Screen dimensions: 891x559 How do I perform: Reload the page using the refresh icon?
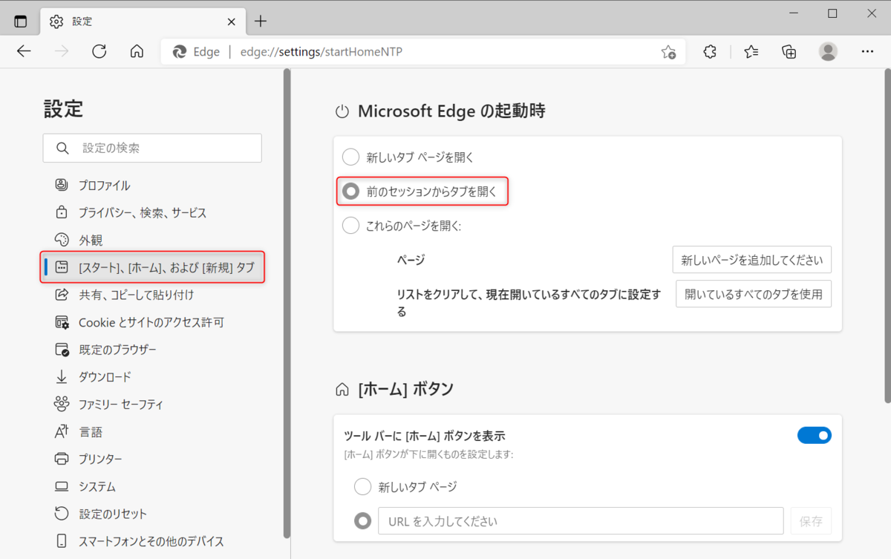click(99, 51)
